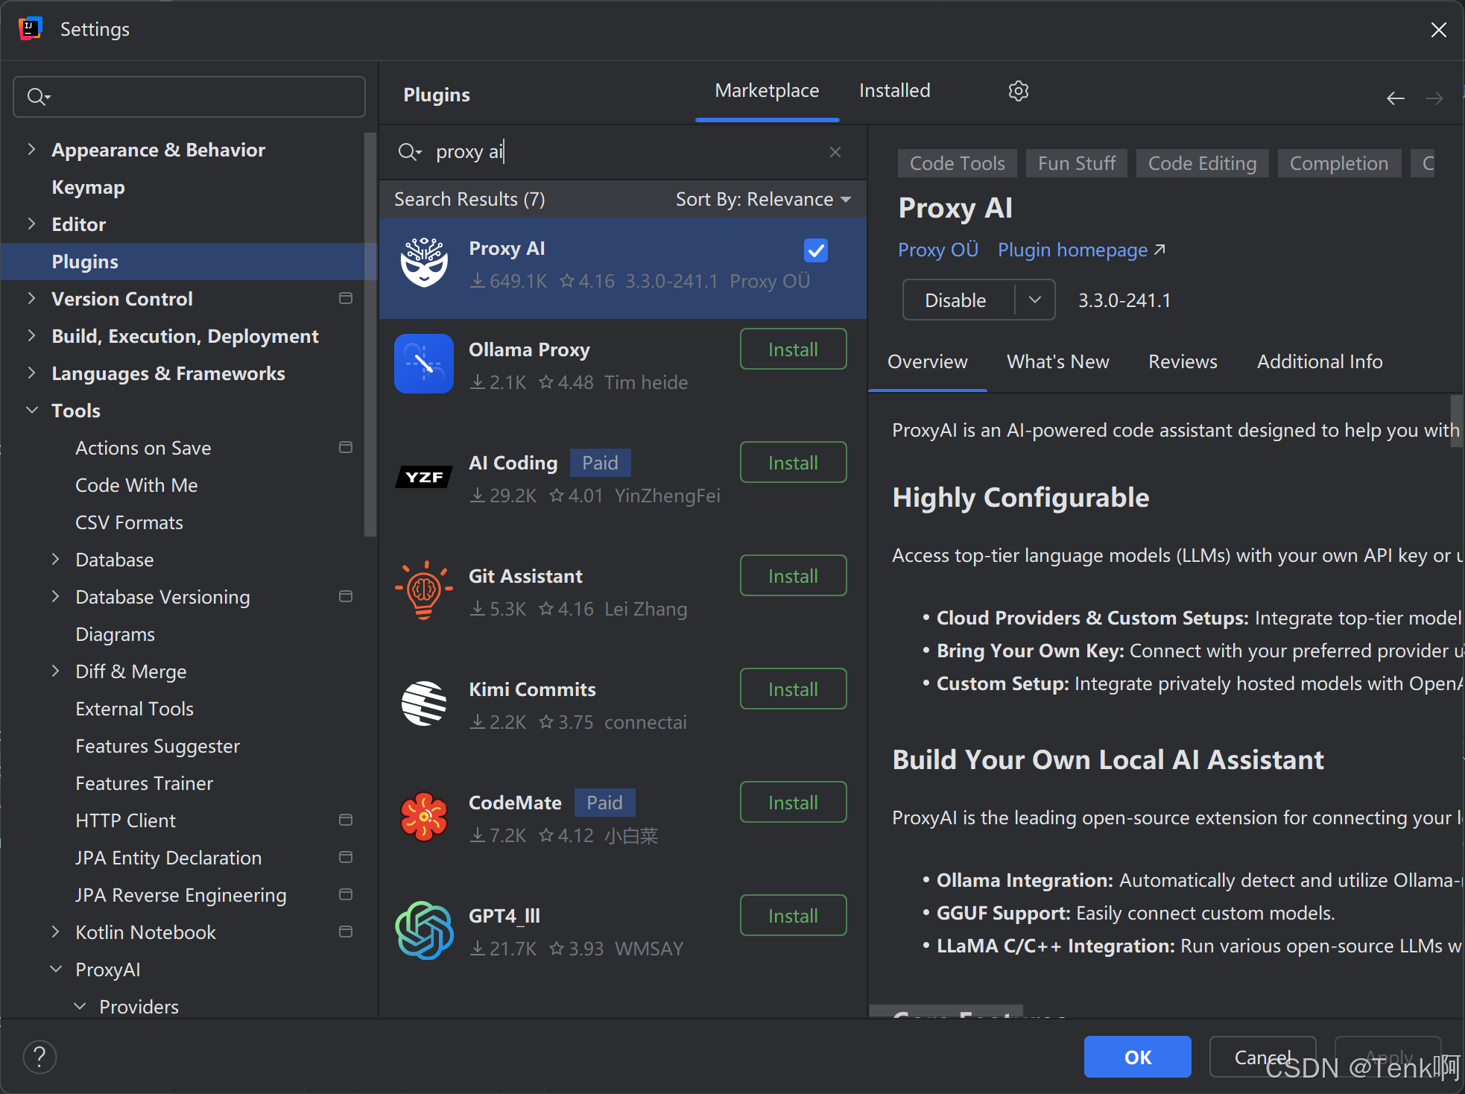Click the settings search magnifier icon
The image size is (1465, 1094).
click(39, 97)
